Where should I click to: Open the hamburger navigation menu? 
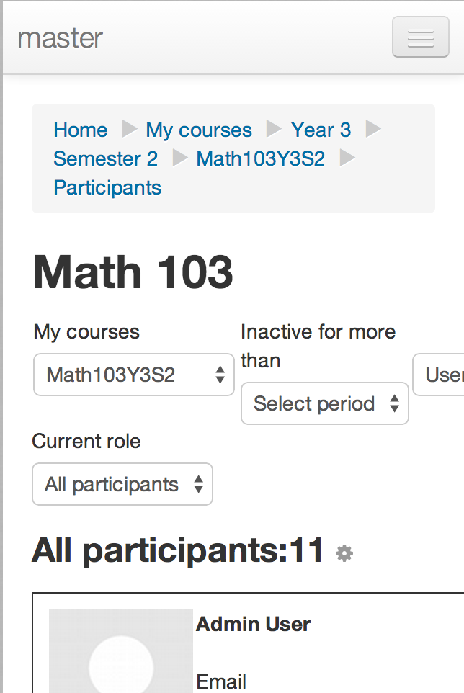[421, 37]
